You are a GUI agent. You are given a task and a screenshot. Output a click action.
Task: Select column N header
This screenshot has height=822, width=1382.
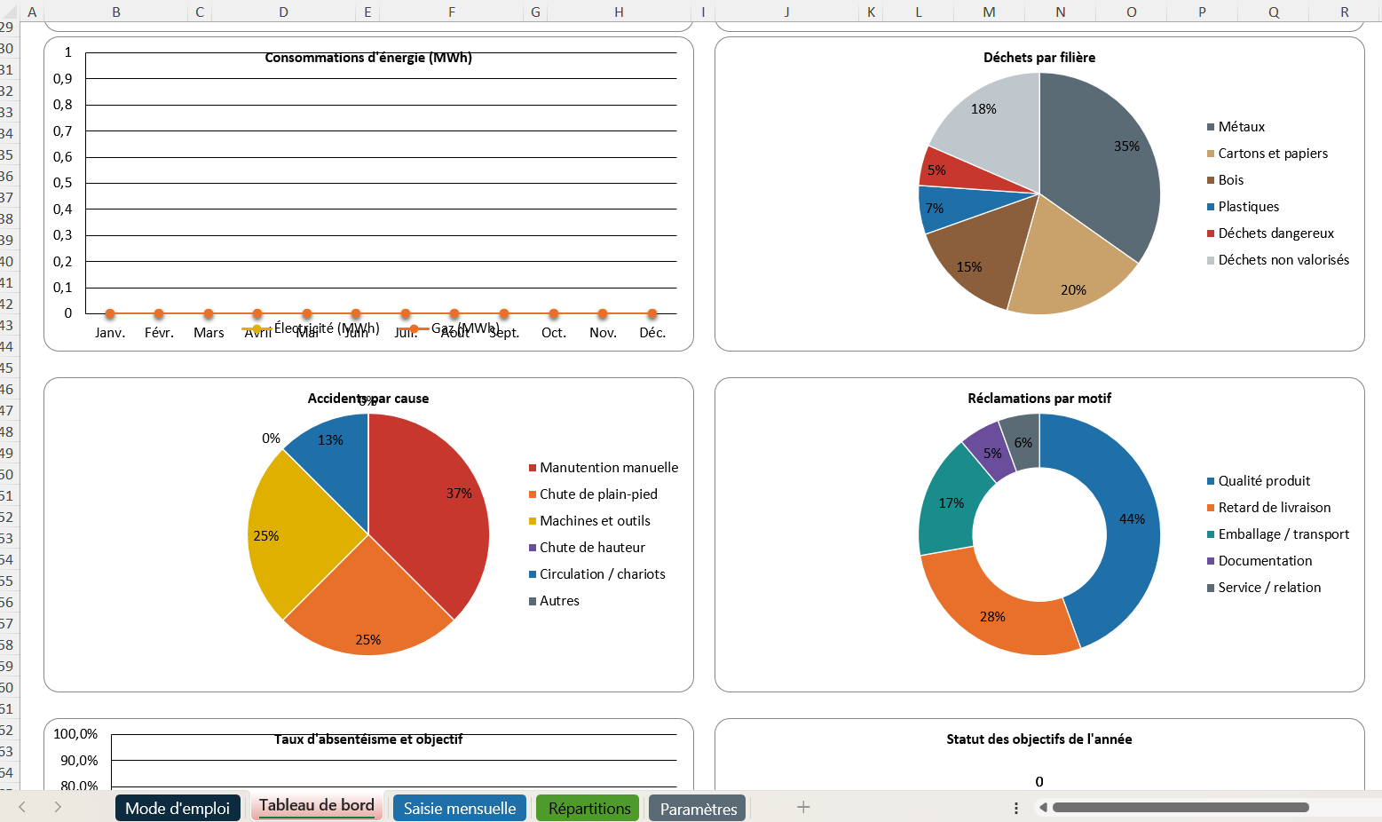click(x=1061, y=12)
